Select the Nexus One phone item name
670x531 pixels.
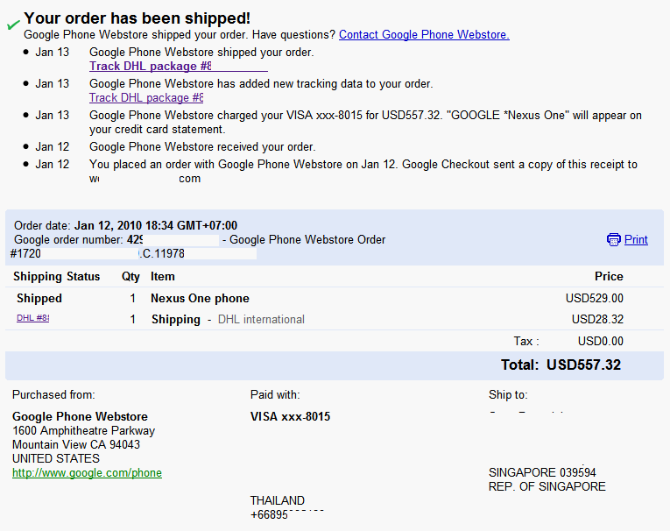(200, 299)
